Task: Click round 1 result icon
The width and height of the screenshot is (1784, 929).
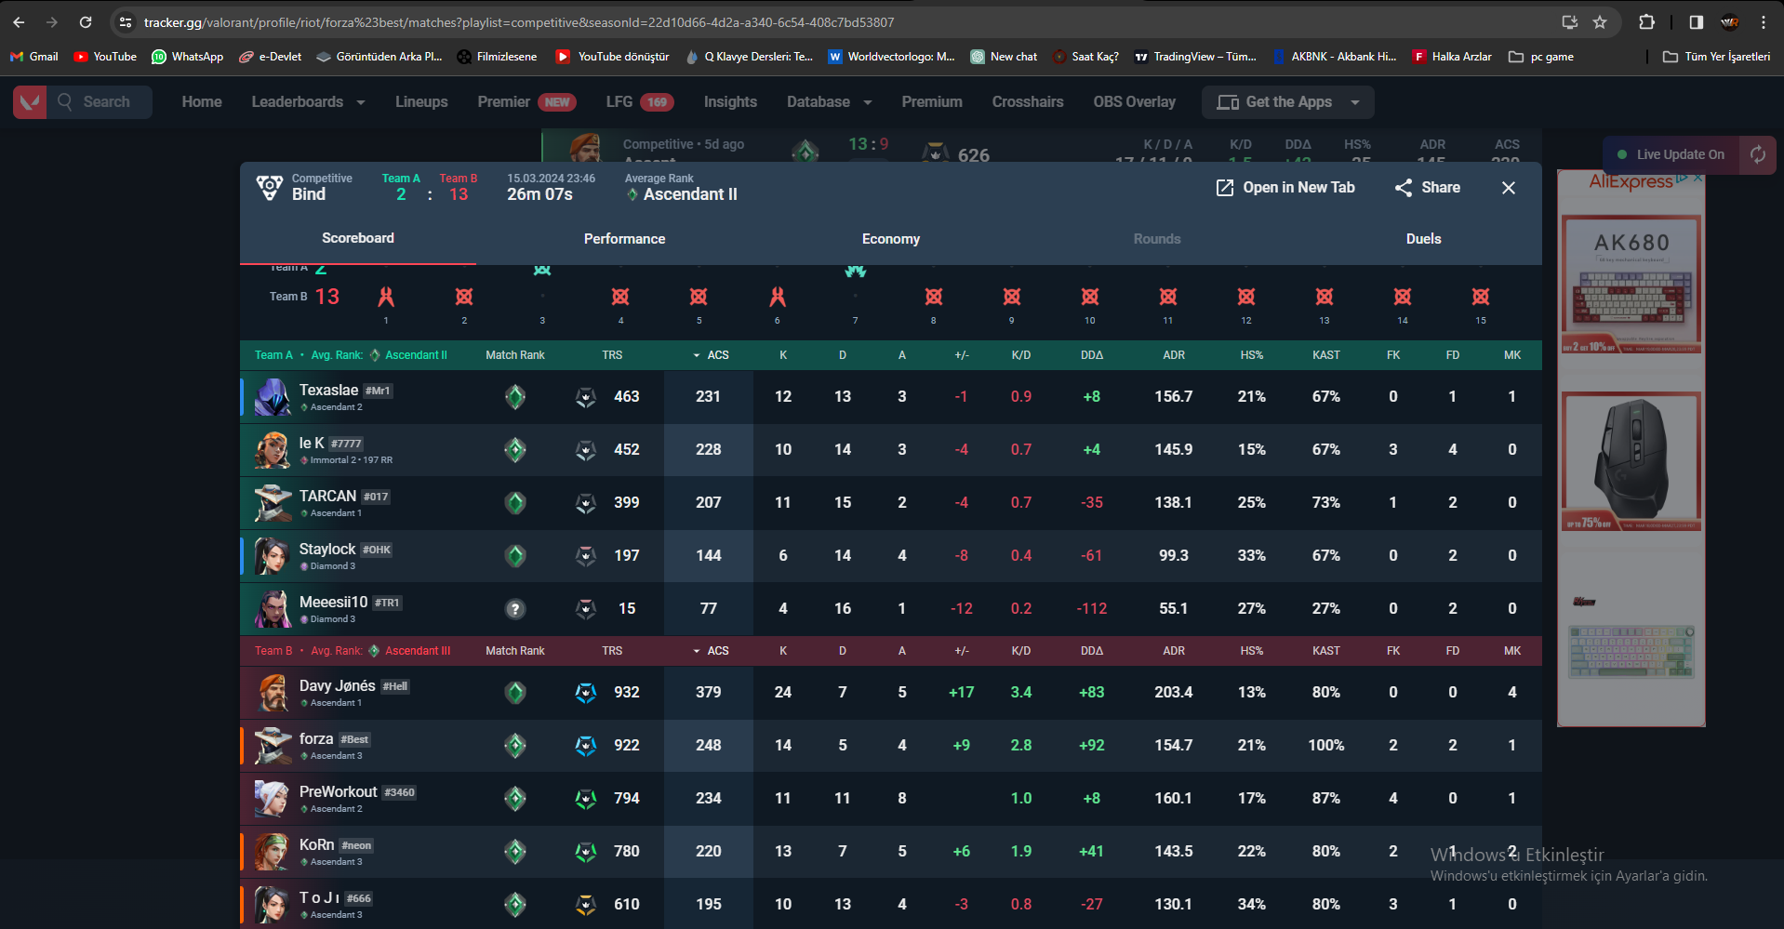Action: (x=386, y=297)
